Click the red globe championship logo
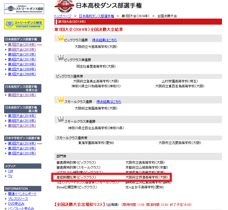 point(64,6)
